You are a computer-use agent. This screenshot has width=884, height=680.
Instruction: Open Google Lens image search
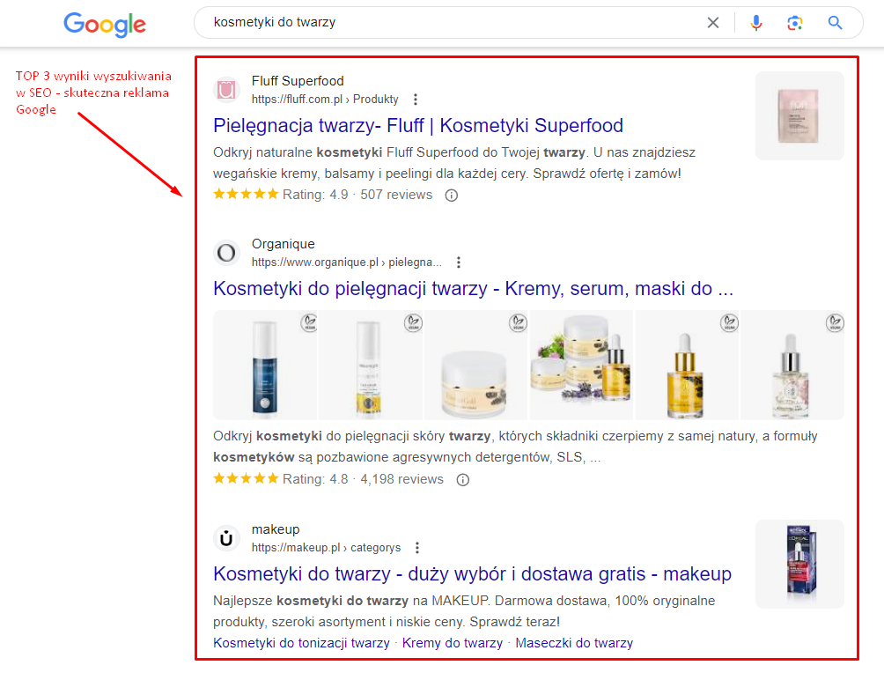pyautogui.click(x=795, y=23)
